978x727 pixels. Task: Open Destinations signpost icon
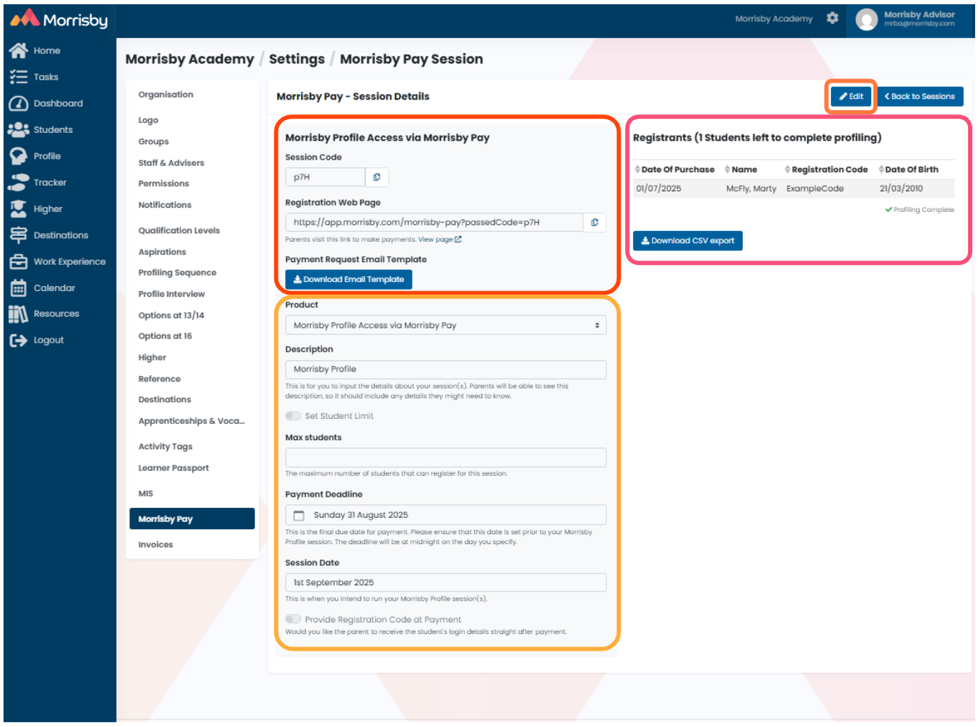pyautogui.click(x=18, y=235)
